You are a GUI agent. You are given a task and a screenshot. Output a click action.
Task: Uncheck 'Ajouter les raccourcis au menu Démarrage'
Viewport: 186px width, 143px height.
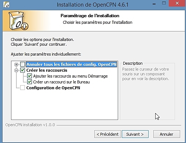29,76
